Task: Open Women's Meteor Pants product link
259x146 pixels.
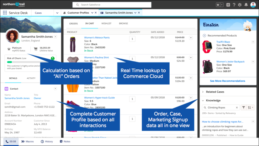Action: coord(97,38)
